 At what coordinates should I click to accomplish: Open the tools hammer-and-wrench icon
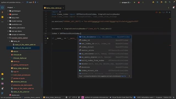point(161,2)
